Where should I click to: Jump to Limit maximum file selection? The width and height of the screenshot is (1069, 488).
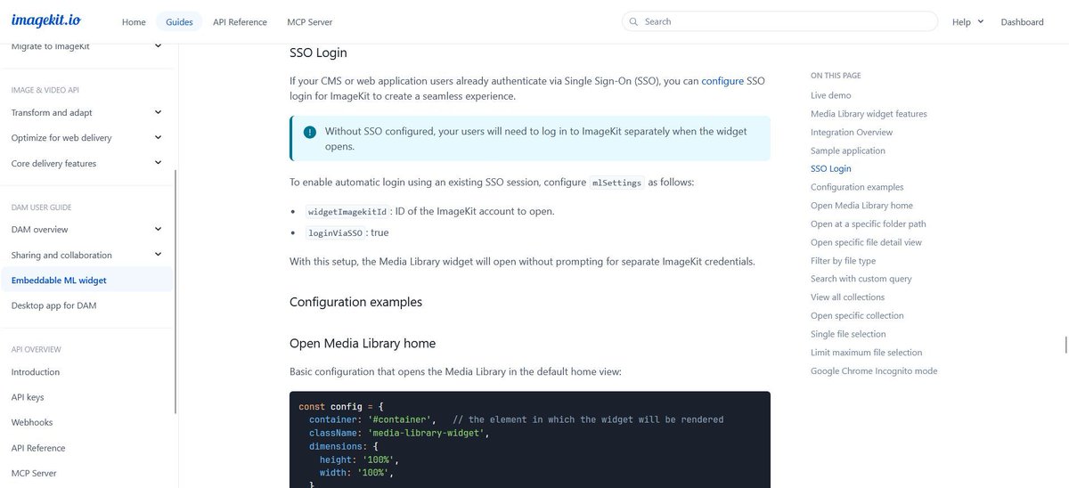(x=867, y=353)
